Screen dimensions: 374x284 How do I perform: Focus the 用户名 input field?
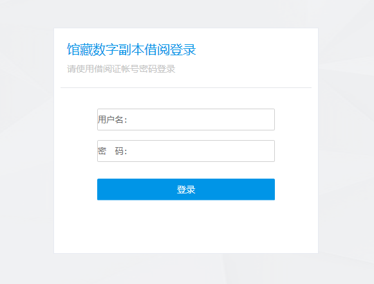tap(186, 120)
